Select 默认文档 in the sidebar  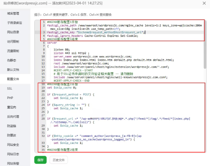tap(14, 70)
